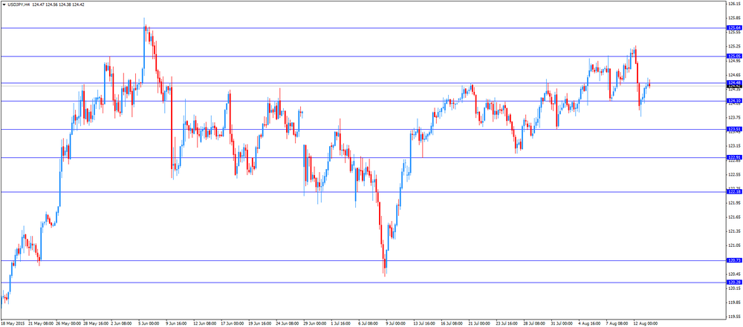Click the 12 Jun 08:00 time label

[206, 323]
